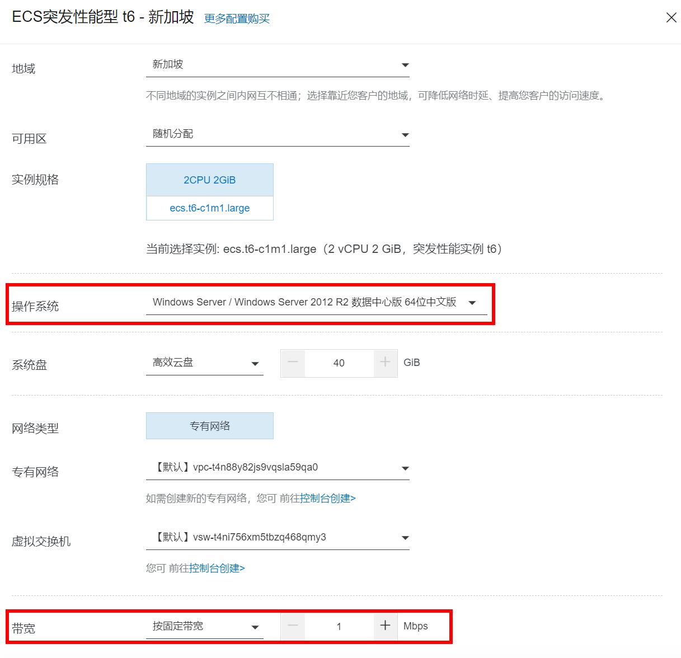Select the 专有网络 network type option
Image resolution: width=681 pixels, height=658 pixels.
[209, 426]
